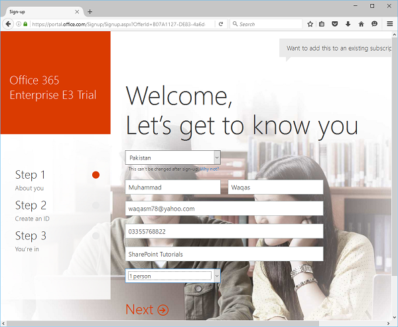
Task: Click horizontal scrollbar left arrow
Action: [x=3, y=324]
